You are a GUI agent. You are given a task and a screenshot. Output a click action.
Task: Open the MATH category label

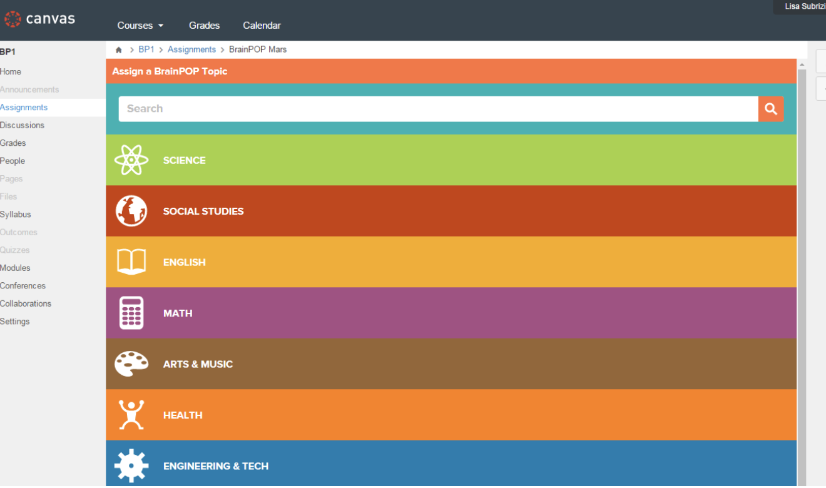178,313
